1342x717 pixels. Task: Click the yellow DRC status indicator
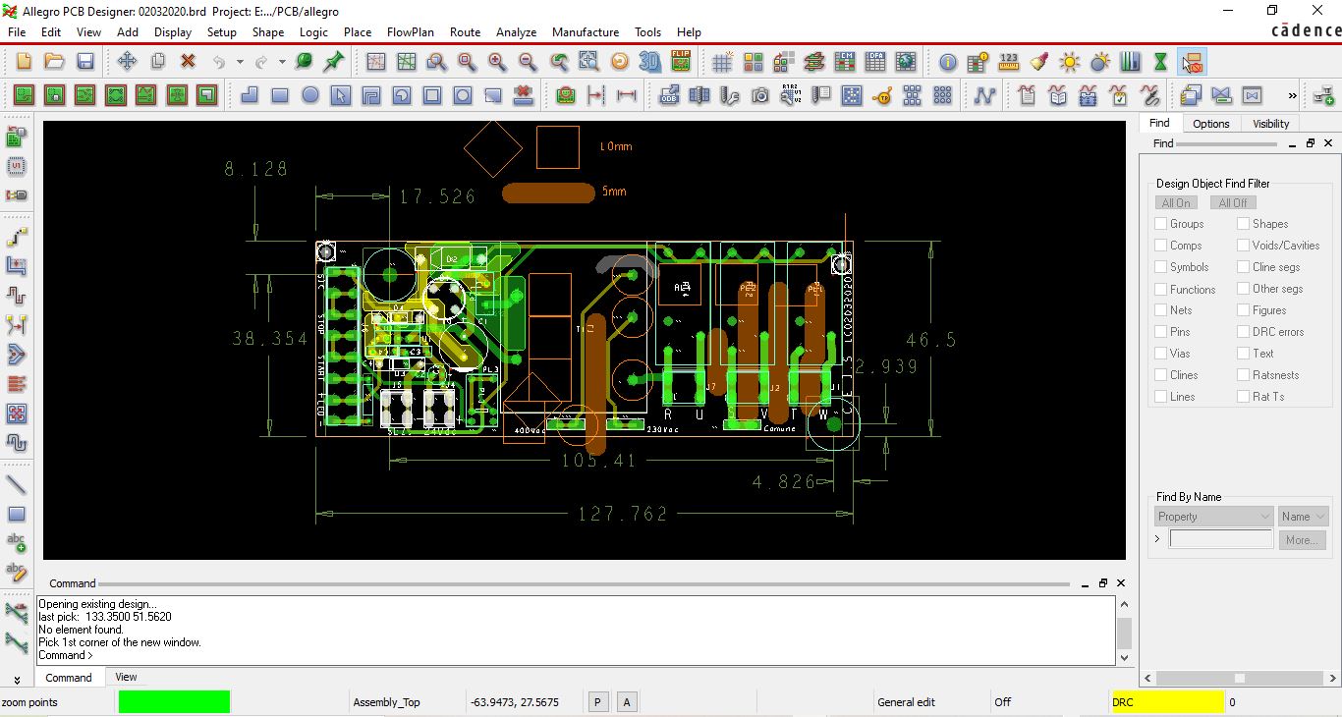(x=1167, y=702)
